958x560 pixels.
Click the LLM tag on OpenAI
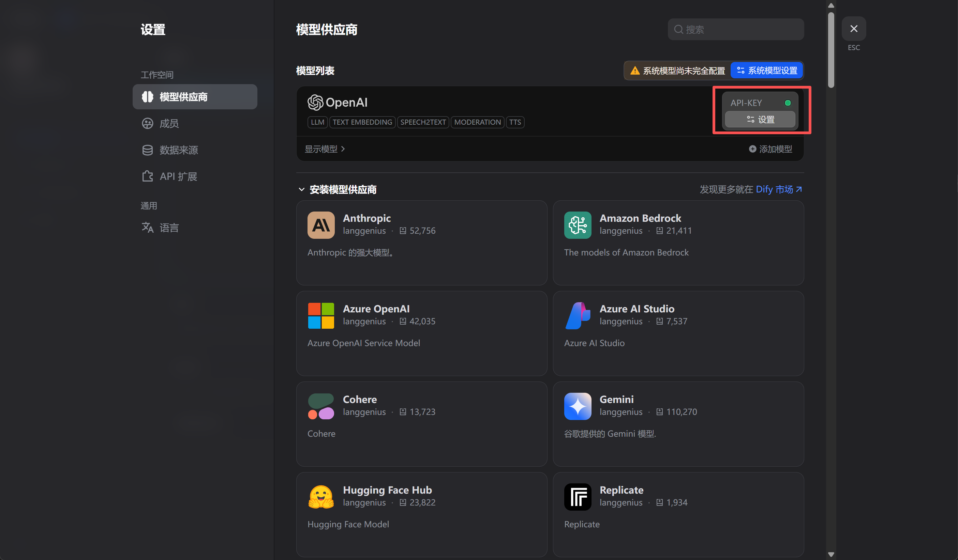click(317, 122)
